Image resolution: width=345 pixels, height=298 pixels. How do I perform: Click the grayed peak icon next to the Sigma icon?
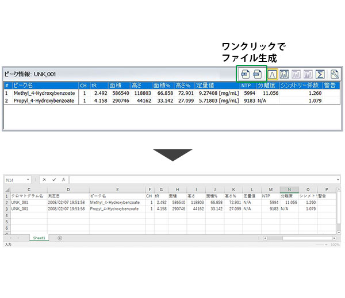[308, 74]
